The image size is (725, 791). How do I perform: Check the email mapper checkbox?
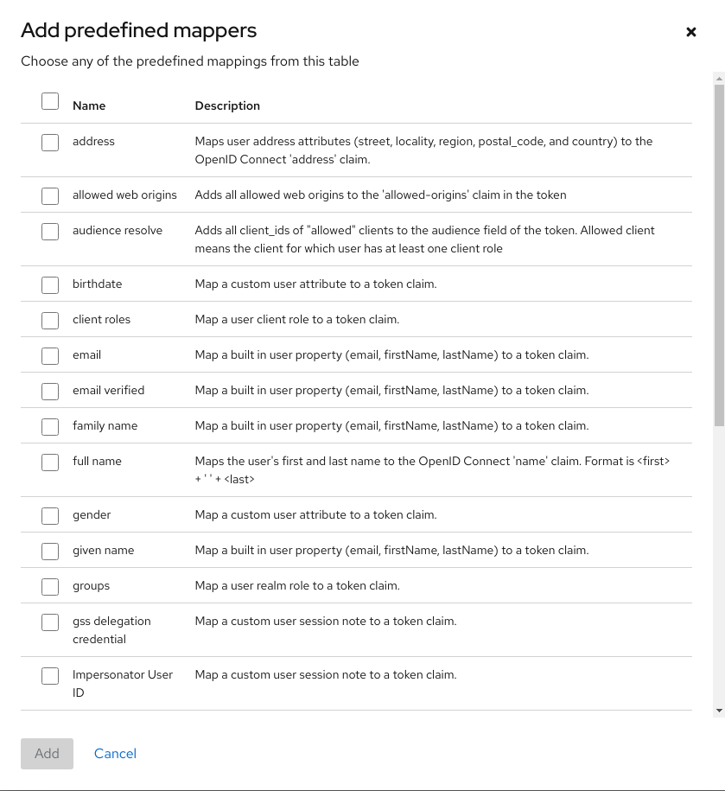click(x=49, y=355)
